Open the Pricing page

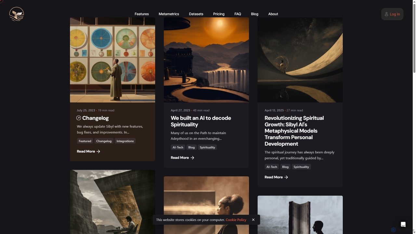[219, 14]
